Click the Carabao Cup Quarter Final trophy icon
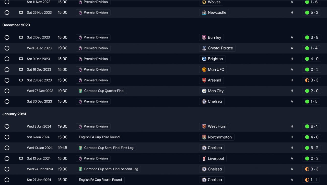327x185 pixels. 80,91
